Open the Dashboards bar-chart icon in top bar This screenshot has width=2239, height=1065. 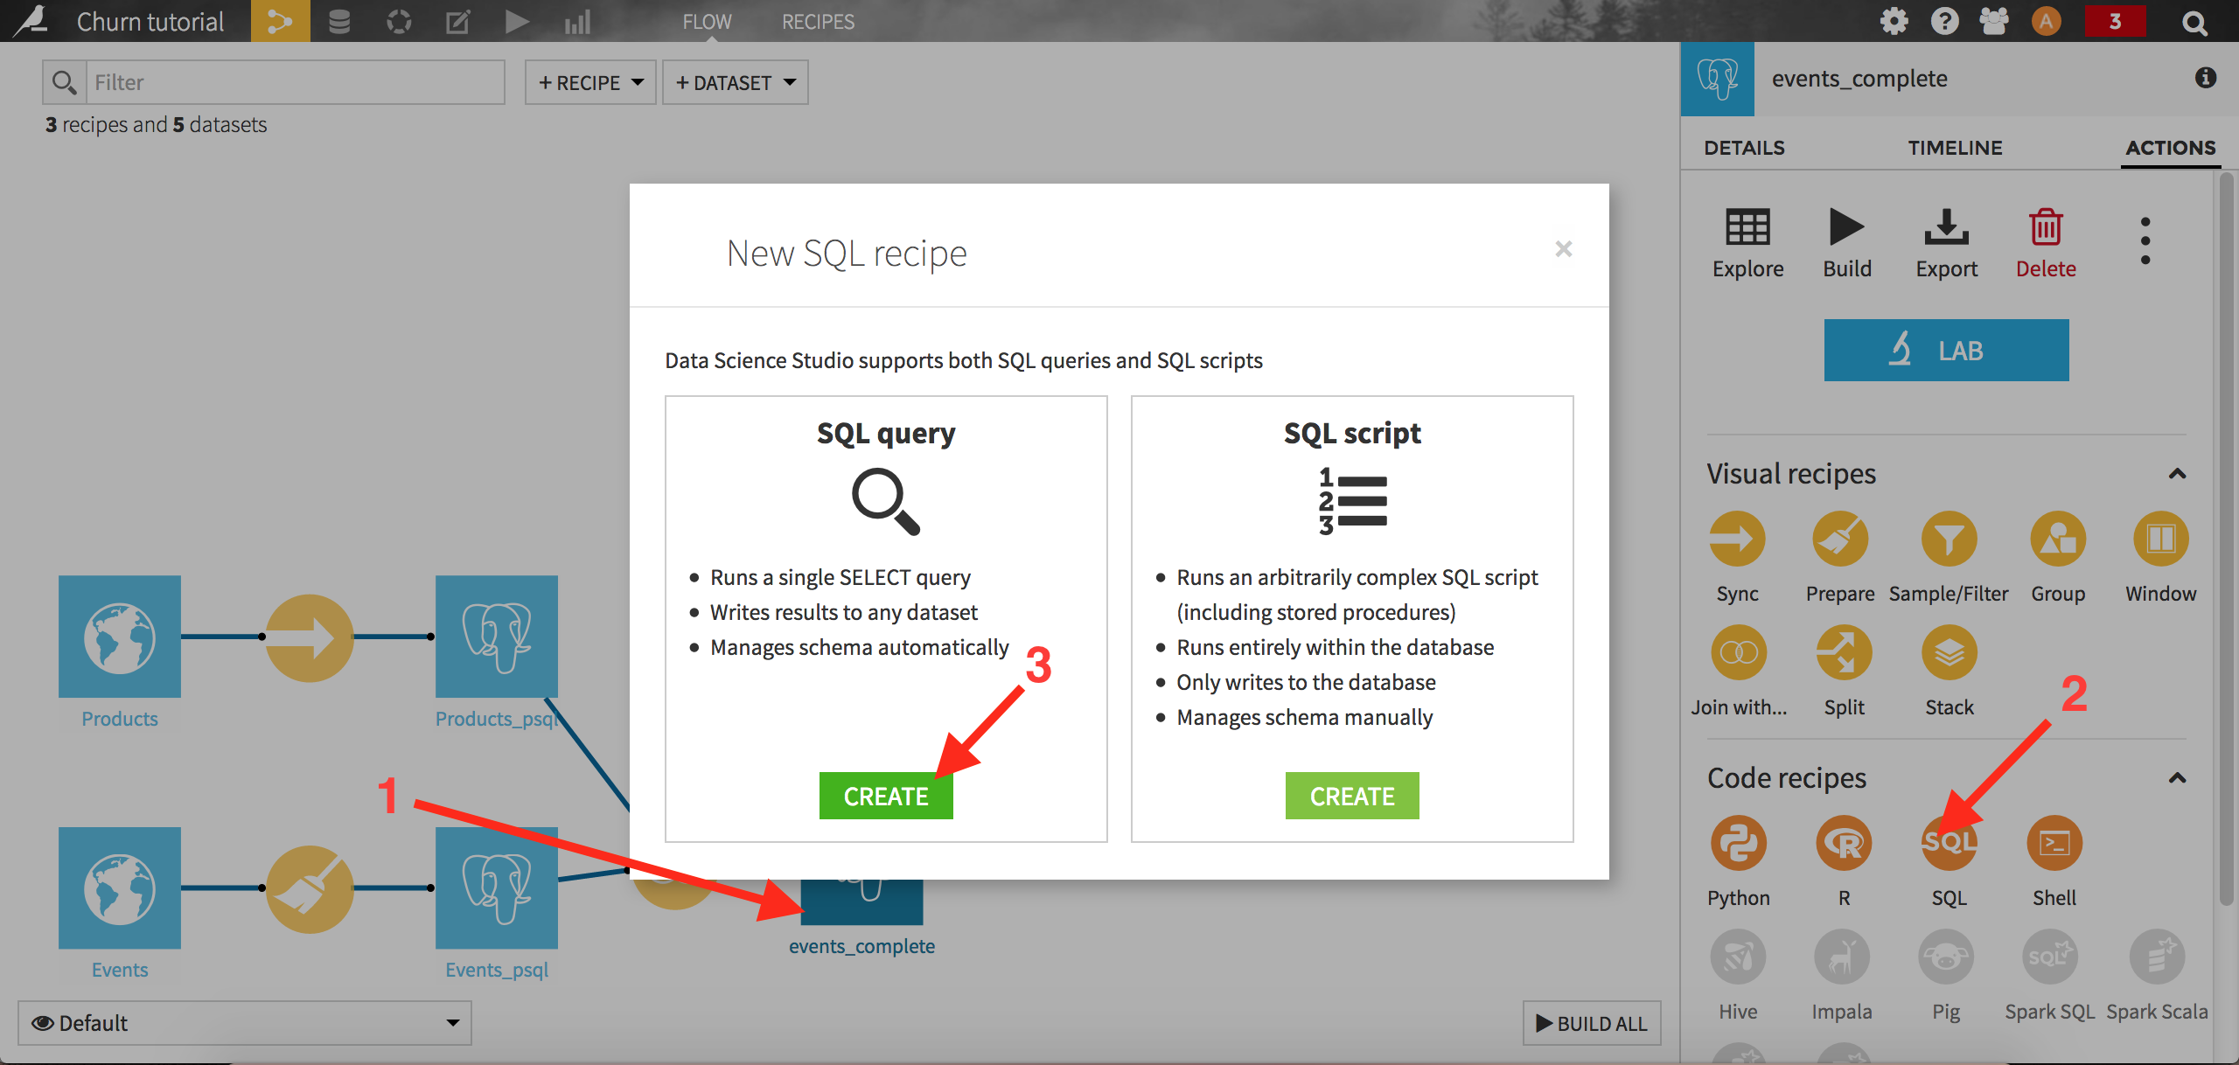[578, 21]
